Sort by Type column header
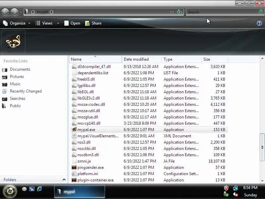 [x=181, y=59]
